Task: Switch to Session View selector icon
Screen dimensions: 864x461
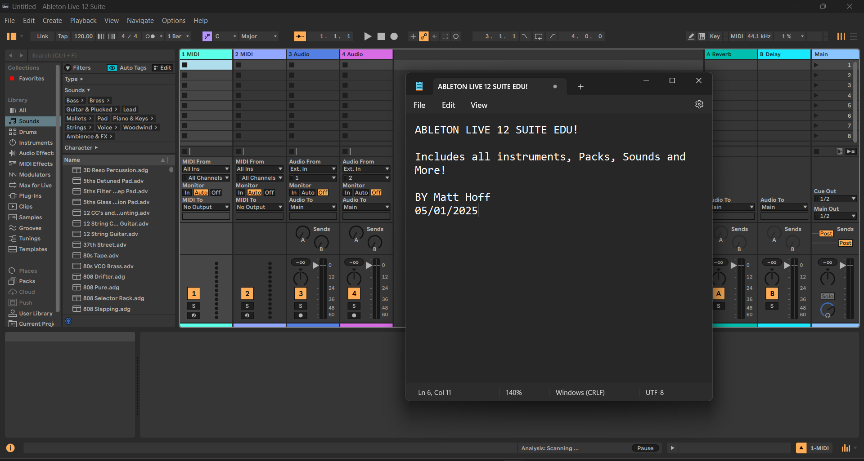Action: pos(841,36)
